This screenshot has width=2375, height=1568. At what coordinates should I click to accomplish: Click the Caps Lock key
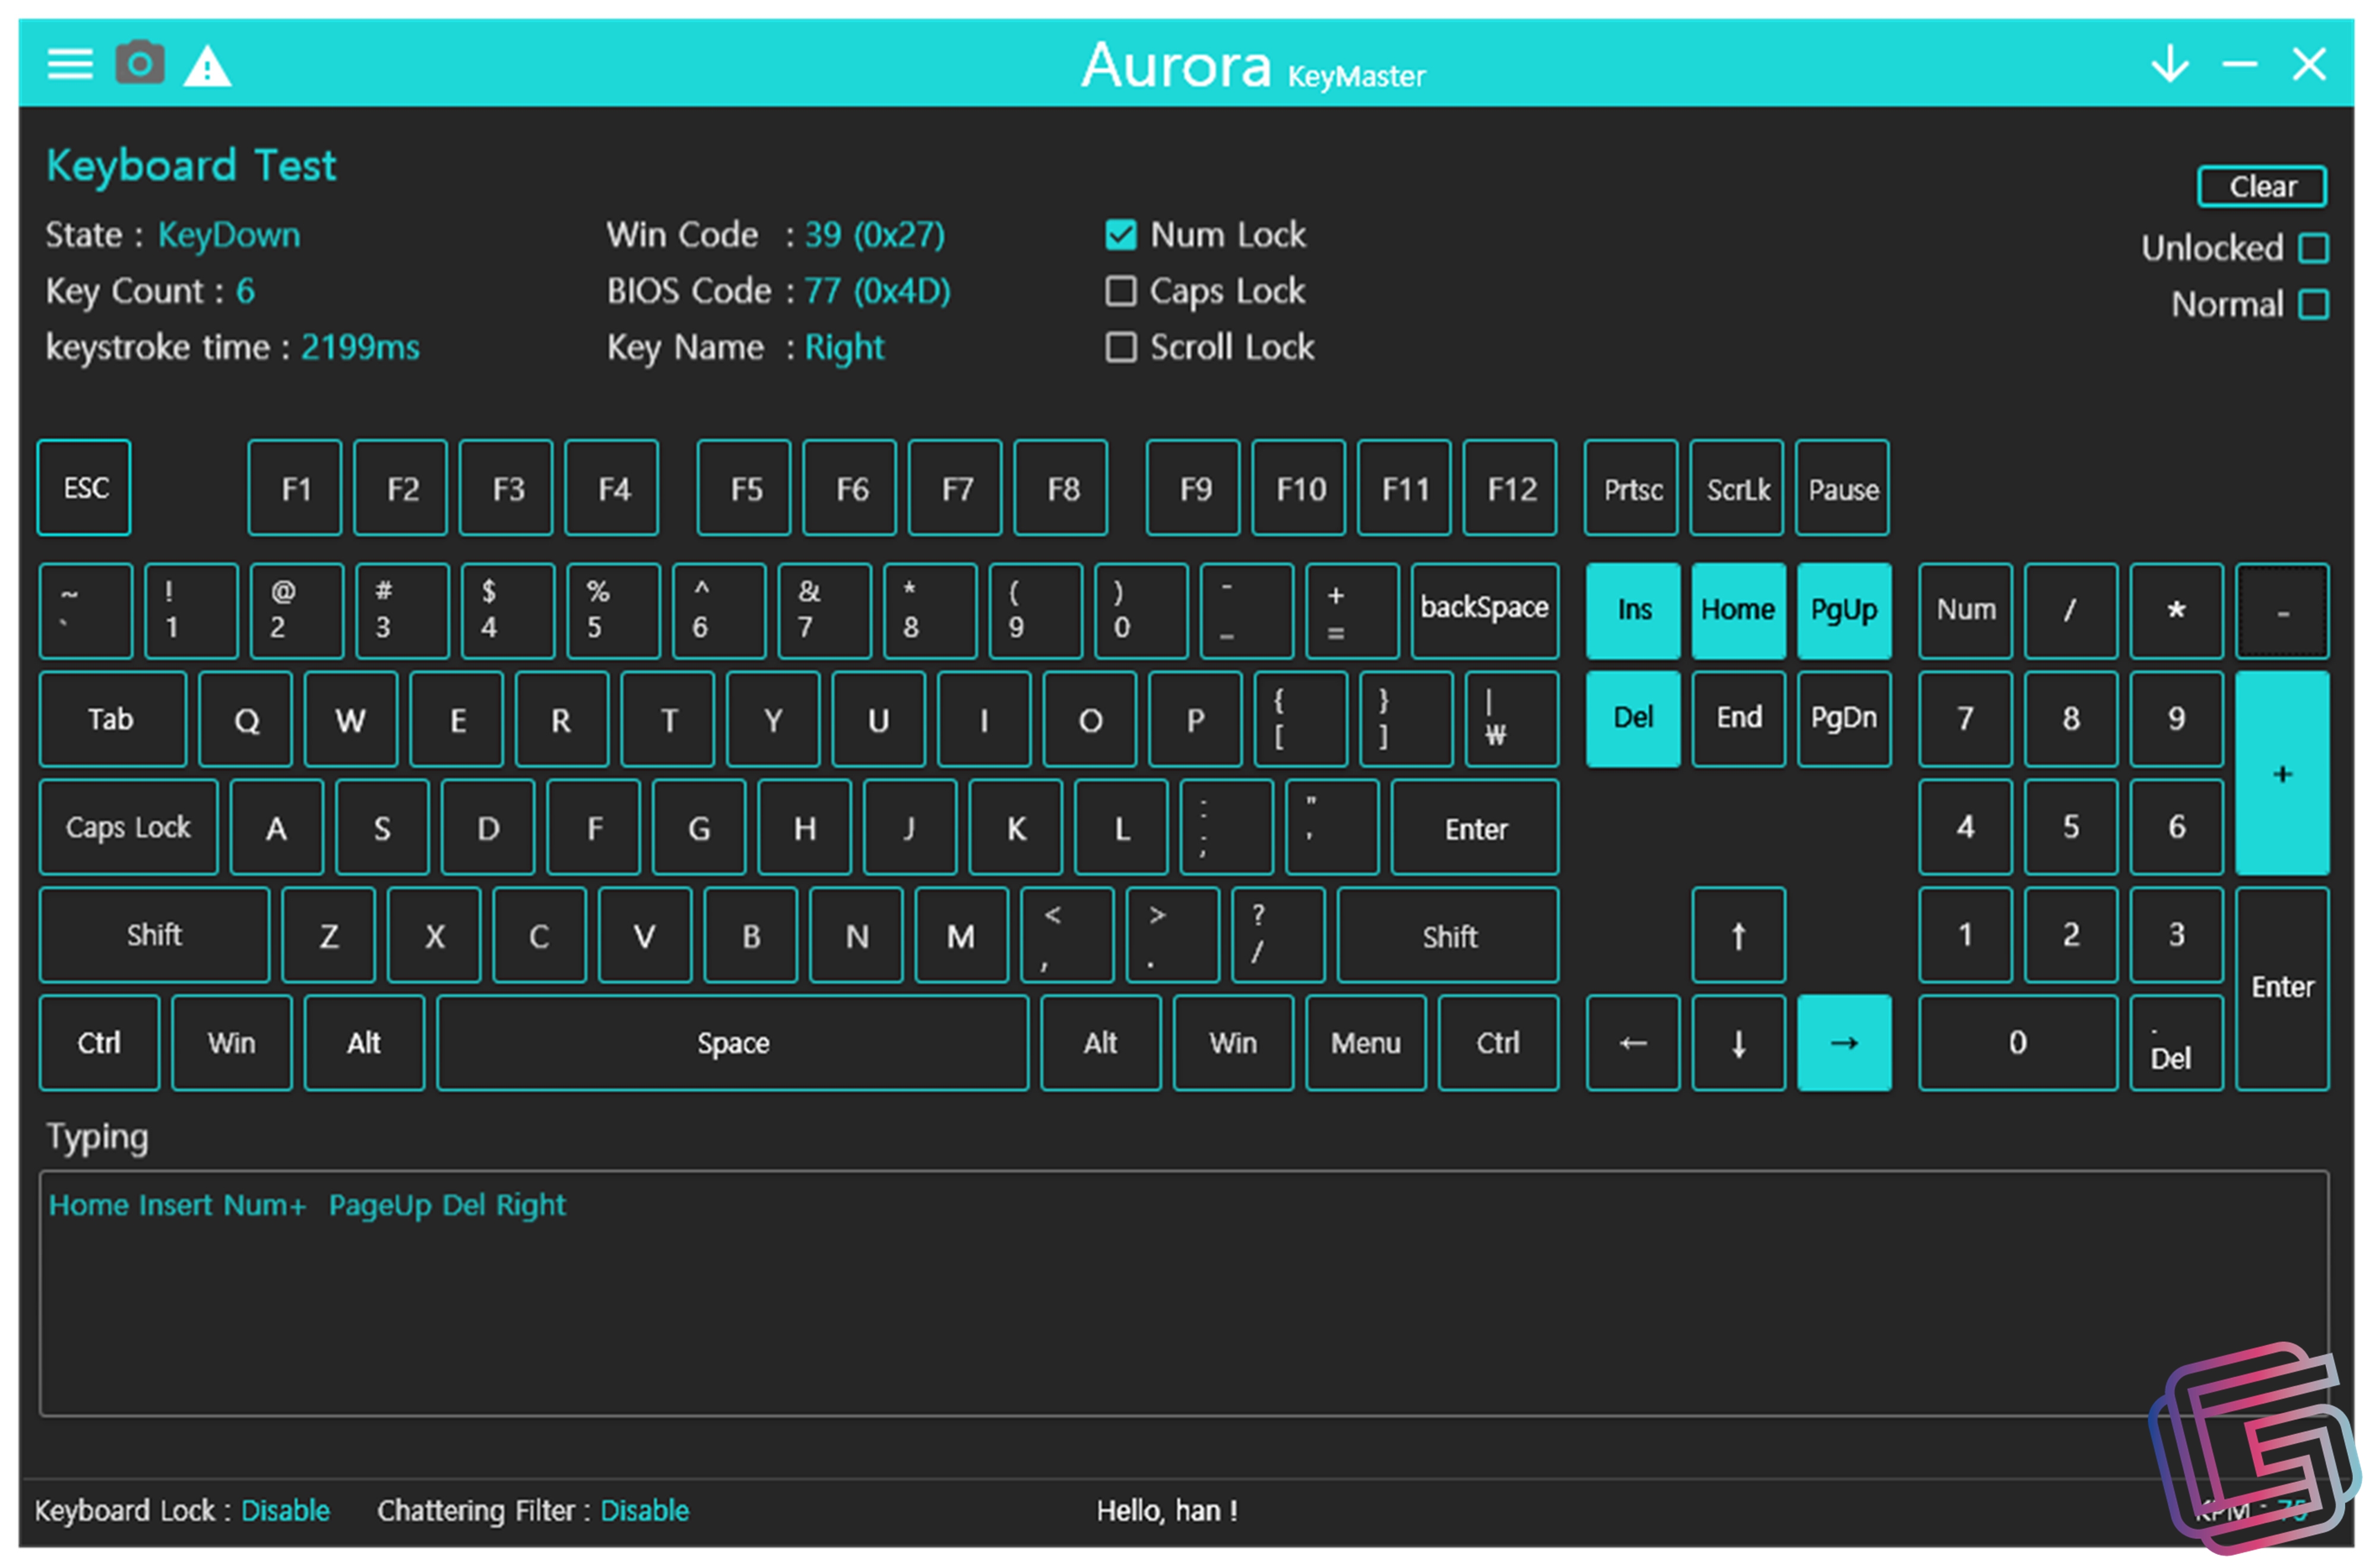click(129, 827)
